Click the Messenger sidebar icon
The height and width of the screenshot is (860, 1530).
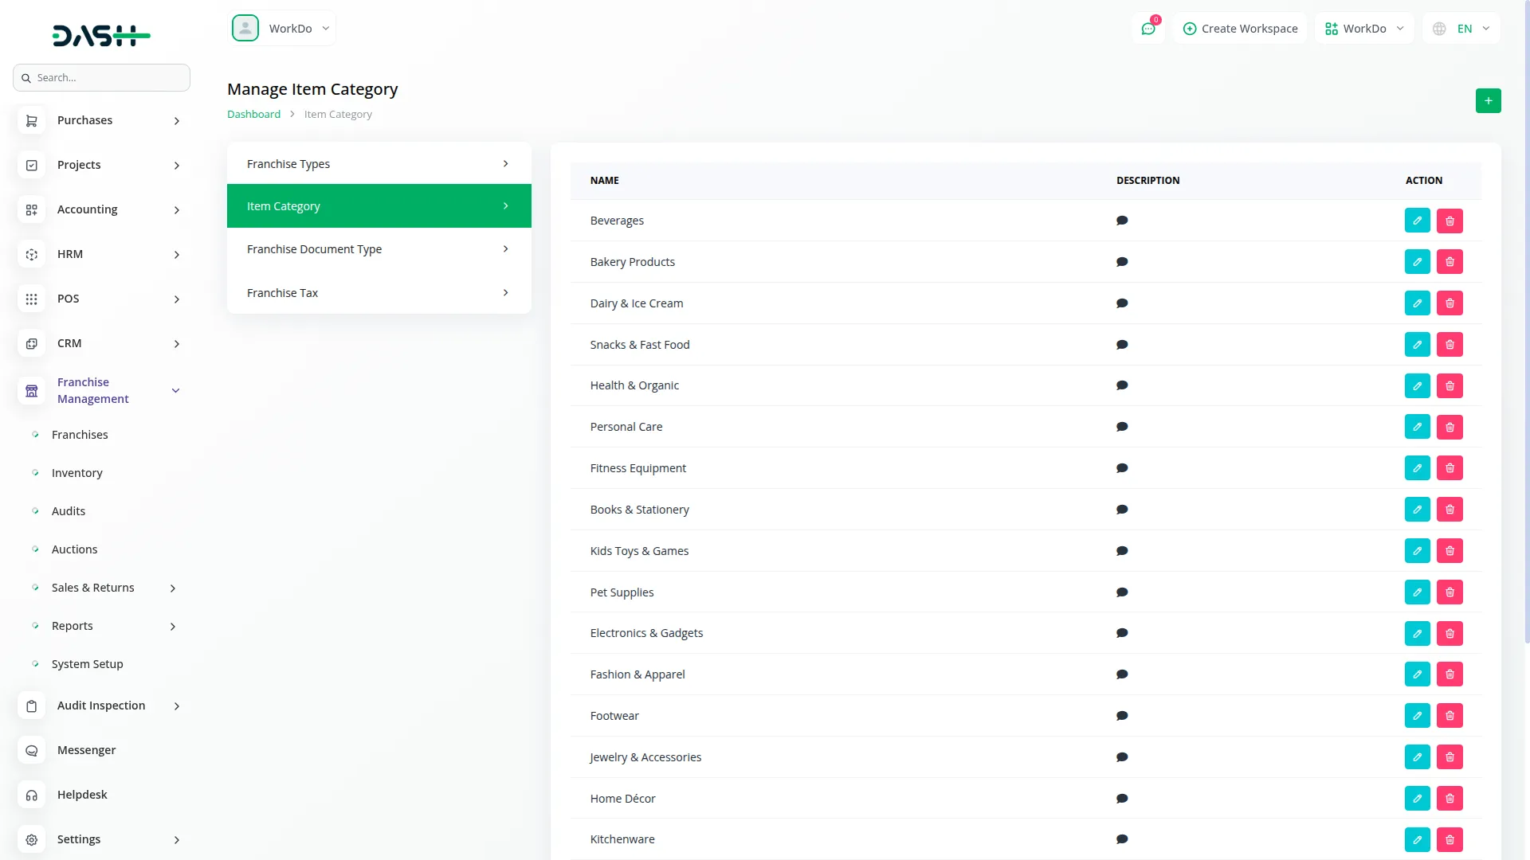point(32,750)
